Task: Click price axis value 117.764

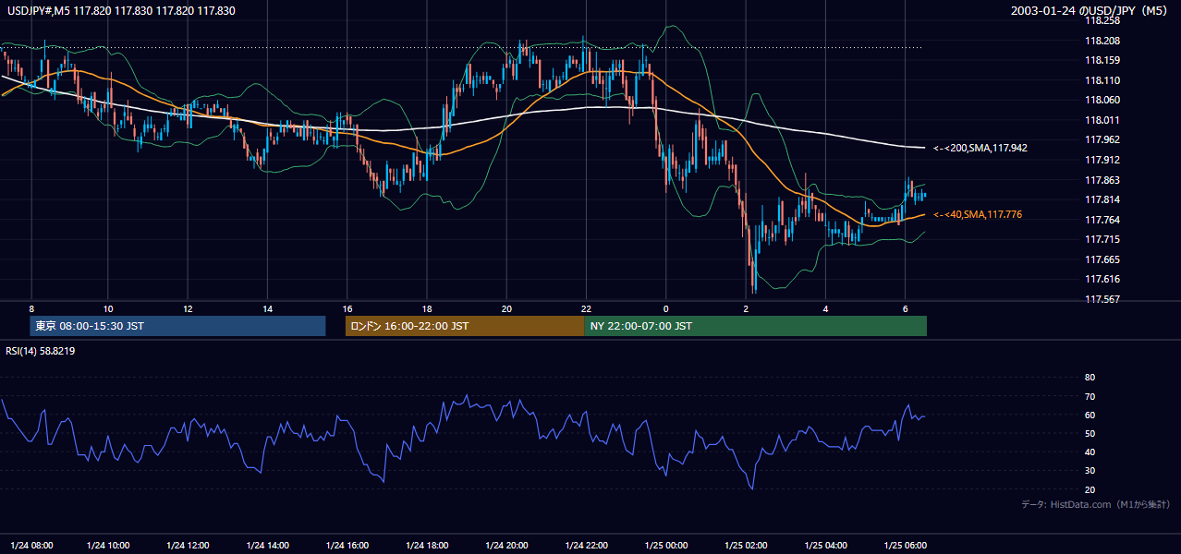Action: (1102, 220)
